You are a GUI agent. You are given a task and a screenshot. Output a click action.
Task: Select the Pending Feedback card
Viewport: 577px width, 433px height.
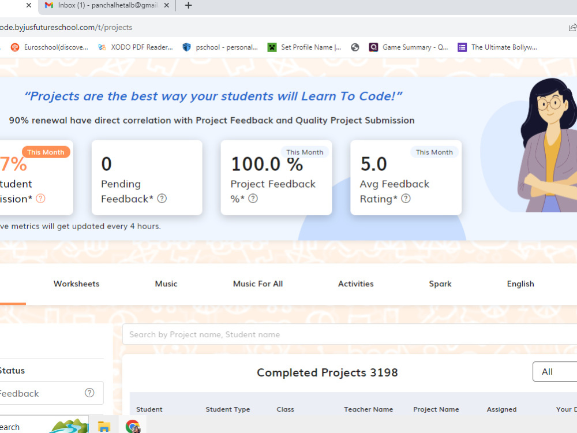pyautogui.click(x=147, y=177)
